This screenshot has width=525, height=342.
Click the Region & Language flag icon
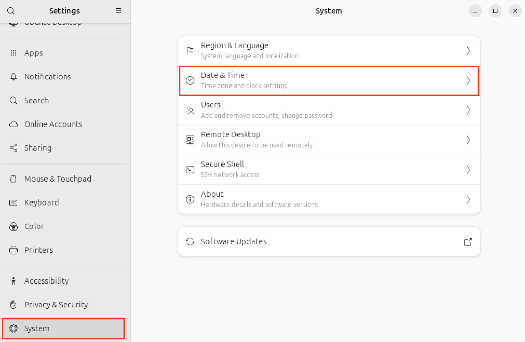click(190, 51)
